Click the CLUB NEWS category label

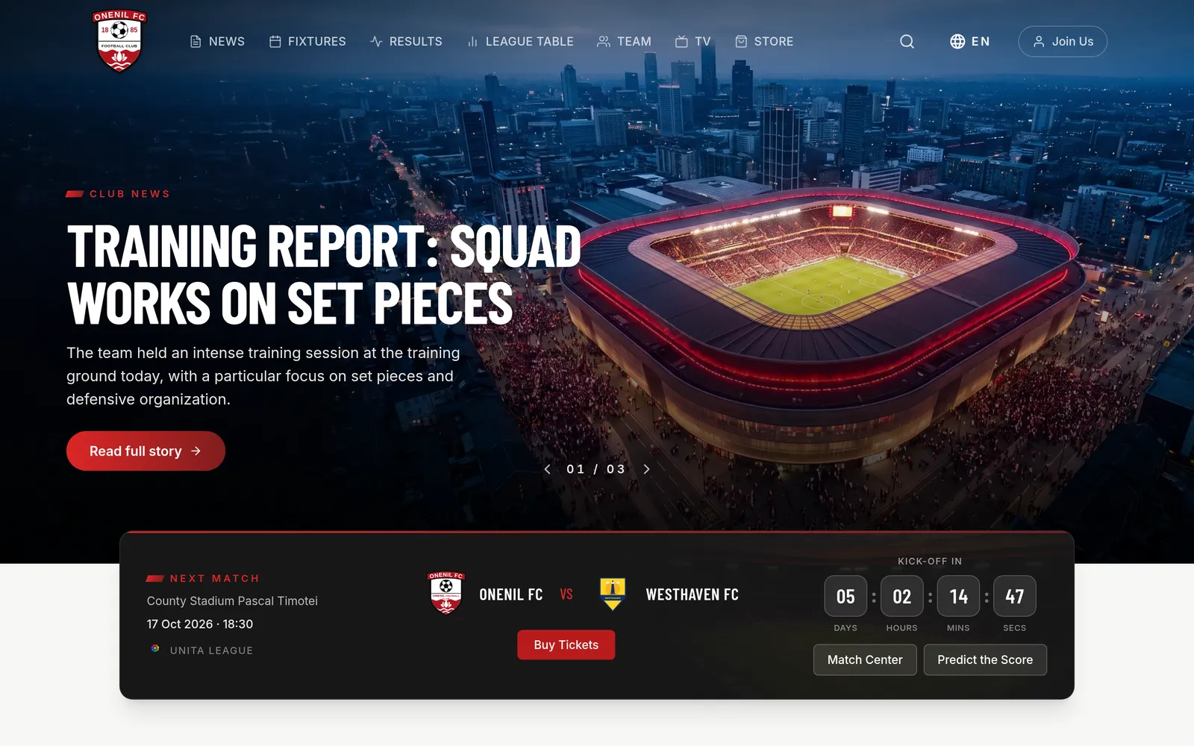tap(130, 194)
